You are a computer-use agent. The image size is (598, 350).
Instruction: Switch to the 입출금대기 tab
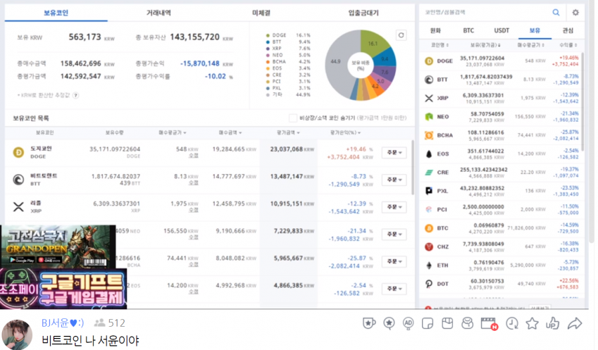tap(363, 13)
